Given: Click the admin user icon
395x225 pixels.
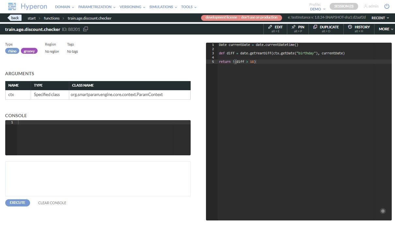Looking at the screenshot, I should (x=366, y=6).
